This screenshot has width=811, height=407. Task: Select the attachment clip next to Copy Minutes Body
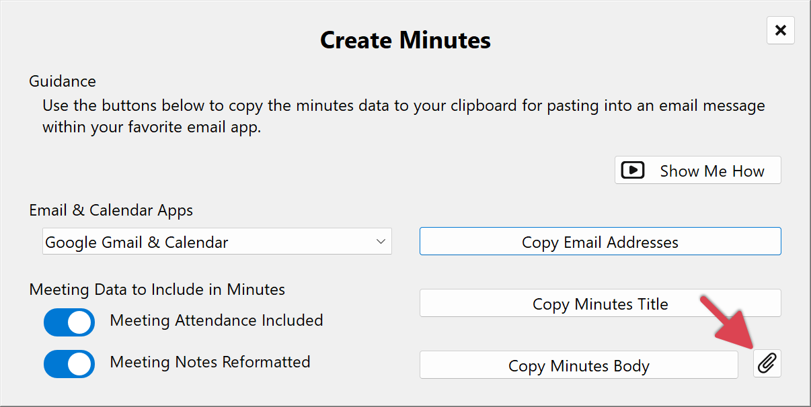pyautogui.click(x=767, y=363)
